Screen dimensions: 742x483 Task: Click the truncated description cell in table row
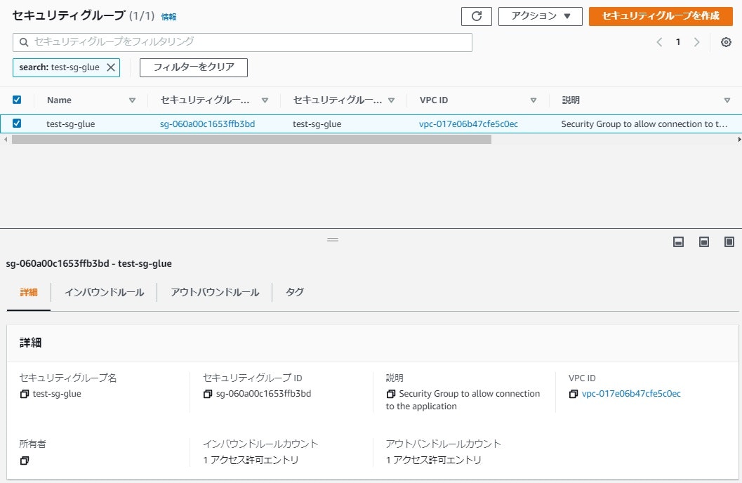[x=644, y=124]
